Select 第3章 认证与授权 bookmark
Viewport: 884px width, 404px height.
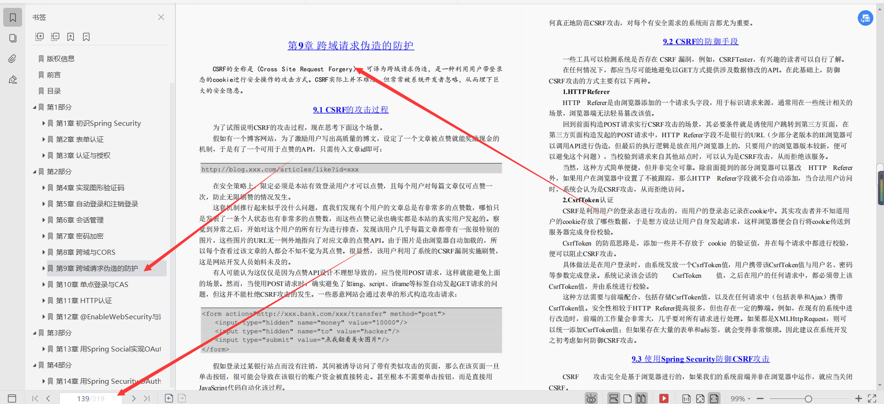tap(83, 155)
